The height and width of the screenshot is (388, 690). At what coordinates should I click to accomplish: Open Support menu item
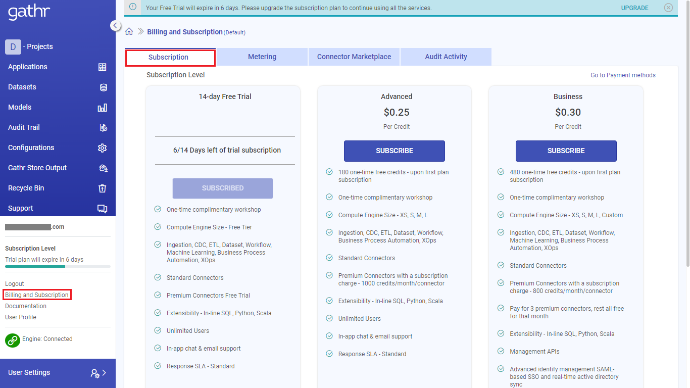click(21, 208)
